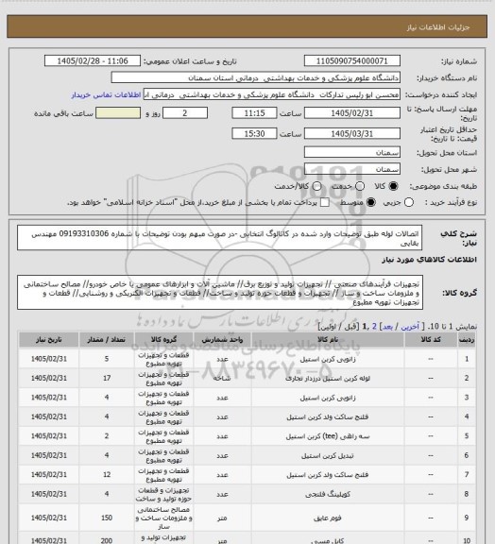Image resolution: width=495 pixels, height=544 pixels.
Task: Click quantity 200 in row 10
Action: click(x=107, y=540)
